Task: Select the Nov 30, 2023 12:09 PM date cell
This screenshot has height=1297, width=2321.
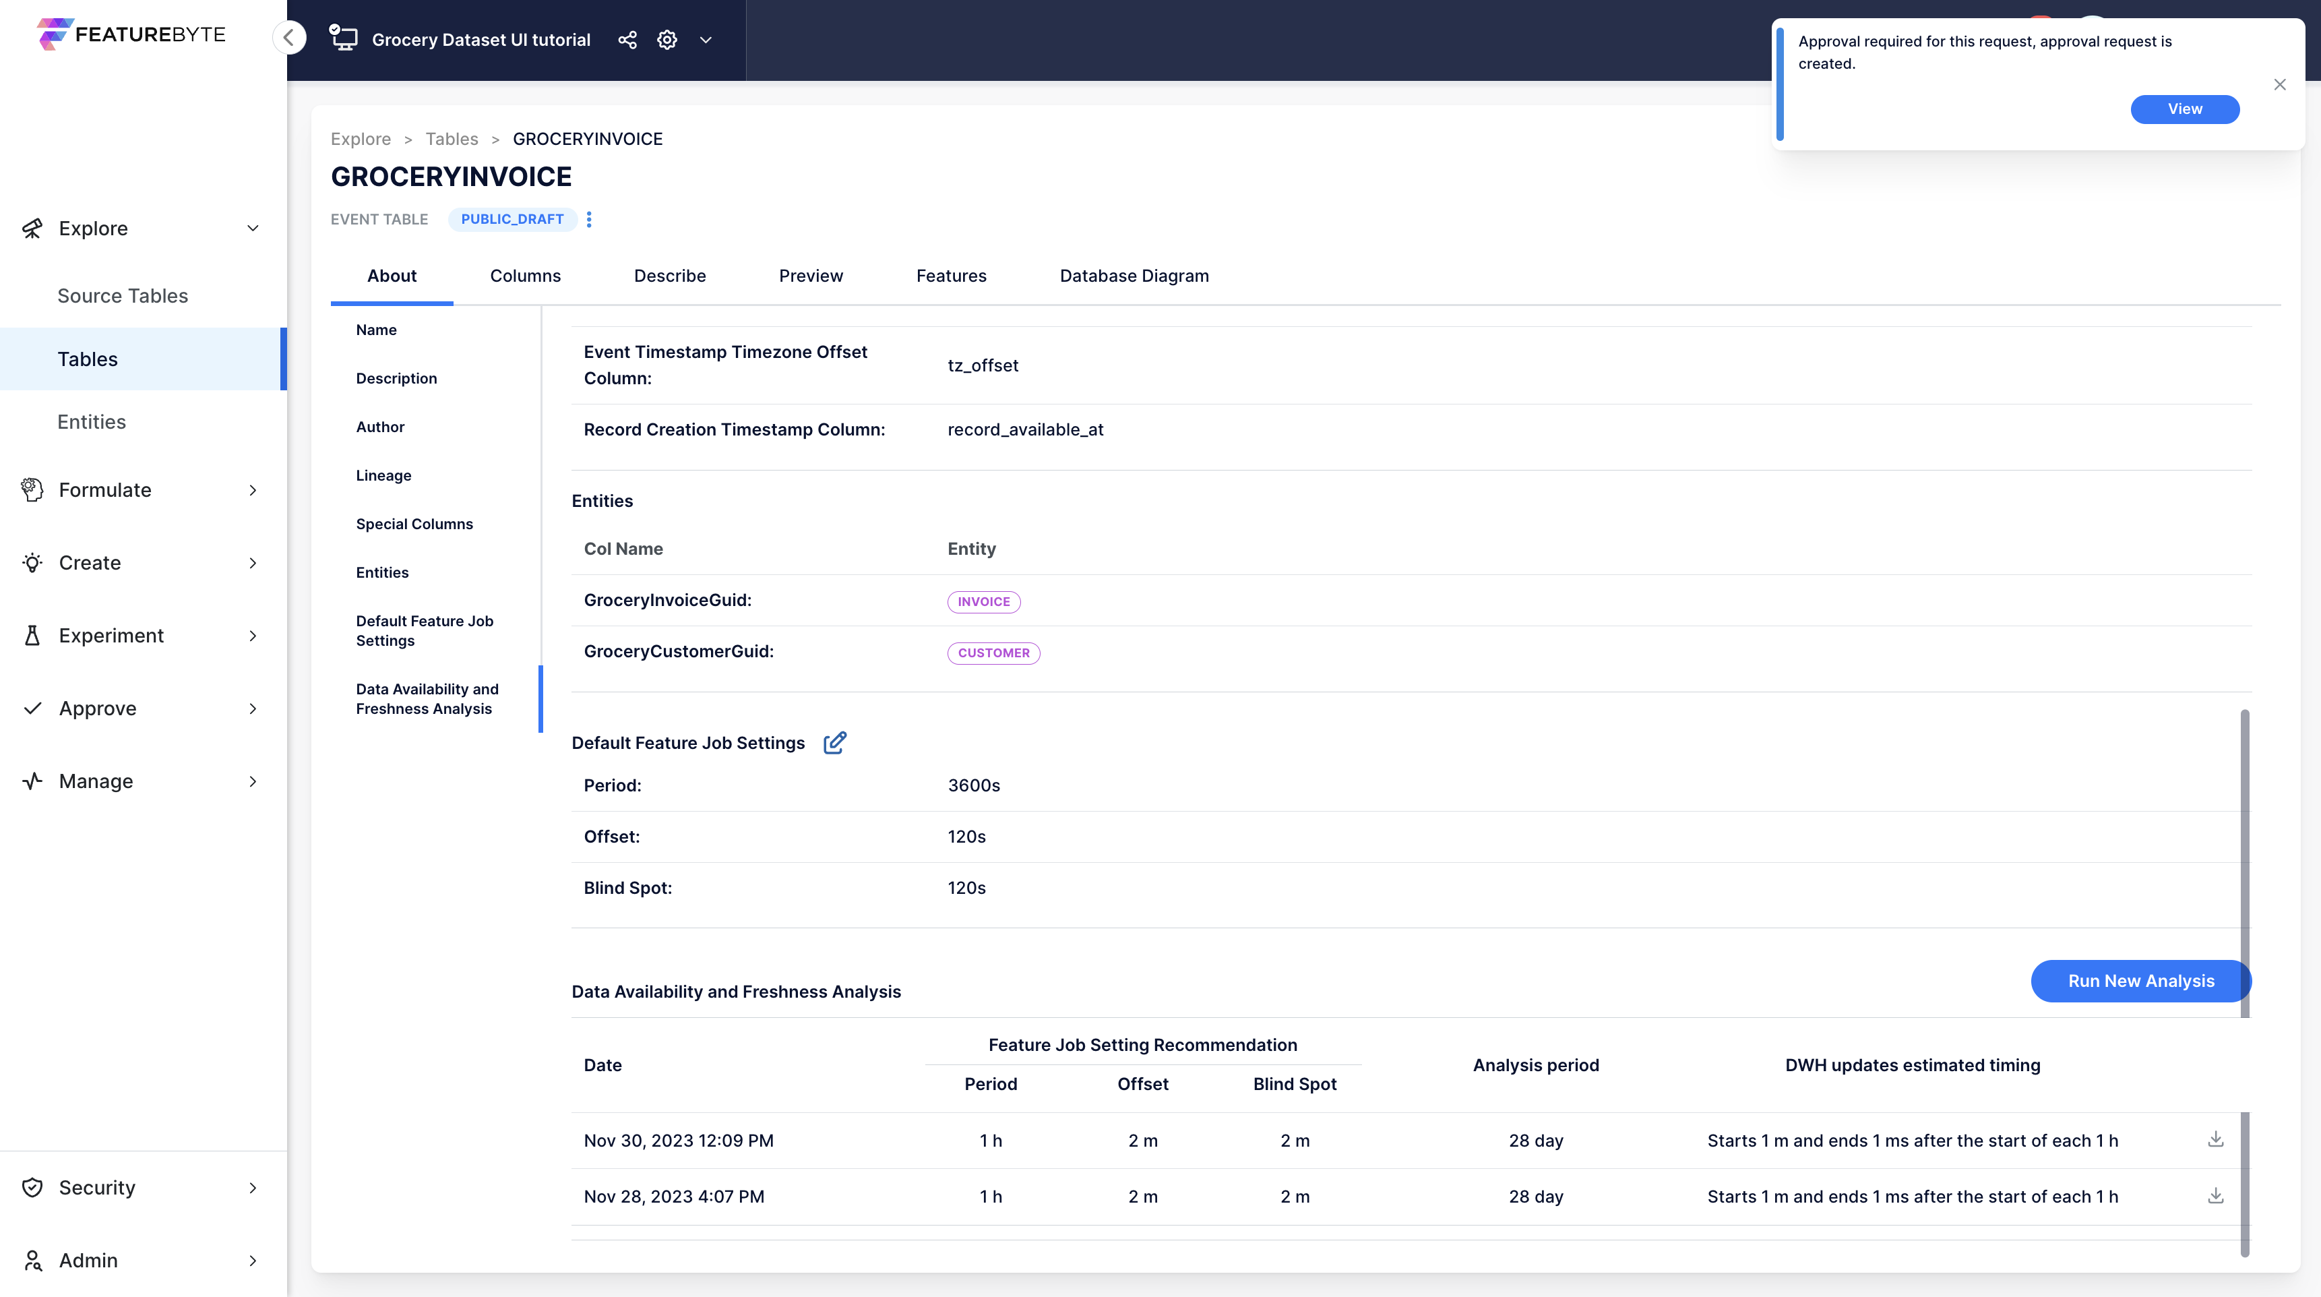Action: tap(679, 1141)
